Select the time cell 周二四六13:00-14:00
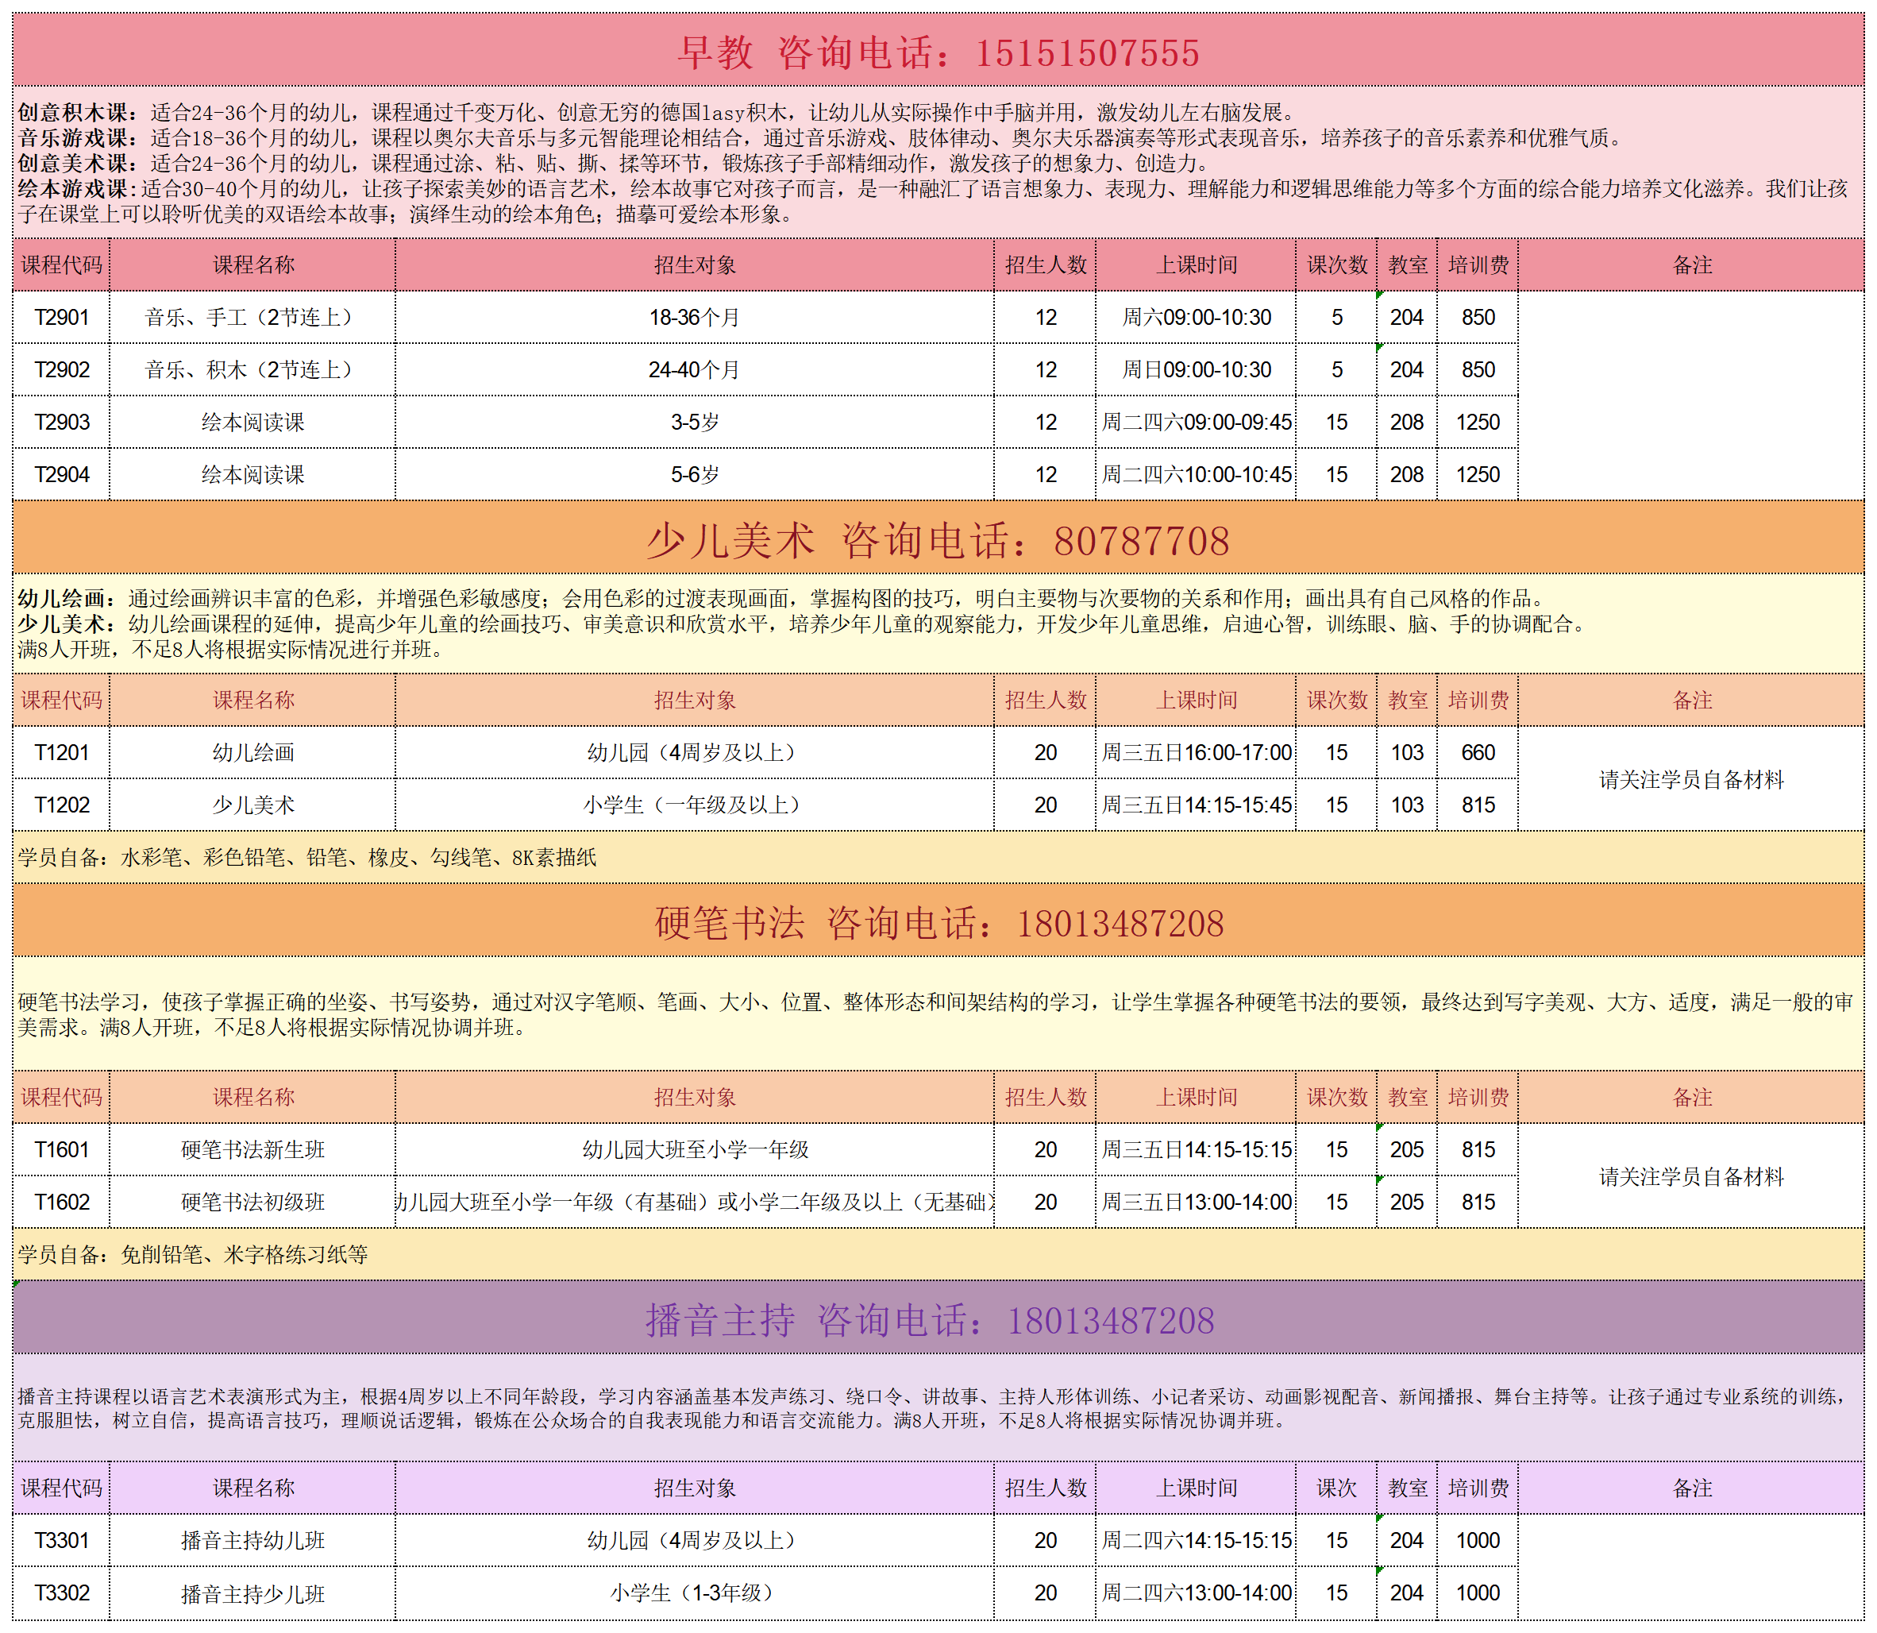1877x1633 pixels. coord(1196,1593)
